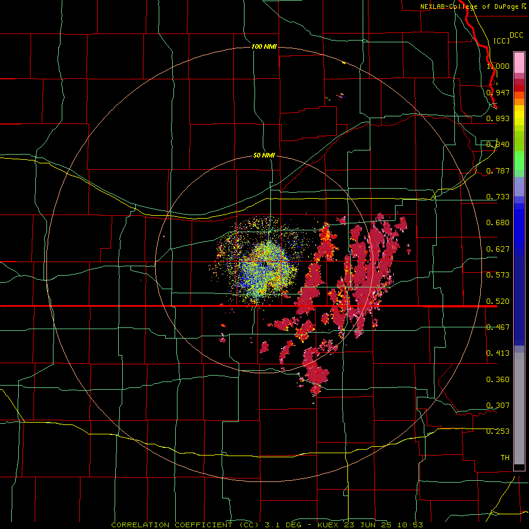The image size is (529, 529).
Task: Click the 0.467 legend value
Action: click(x=498, y=327)
